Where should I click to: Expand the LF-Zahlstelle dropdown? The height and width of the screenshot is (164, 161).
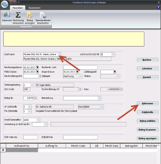click(30, 107)
